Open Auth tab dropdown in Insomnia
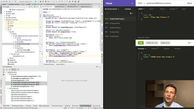Screen dimensions: 194x109 click(152, 9)
